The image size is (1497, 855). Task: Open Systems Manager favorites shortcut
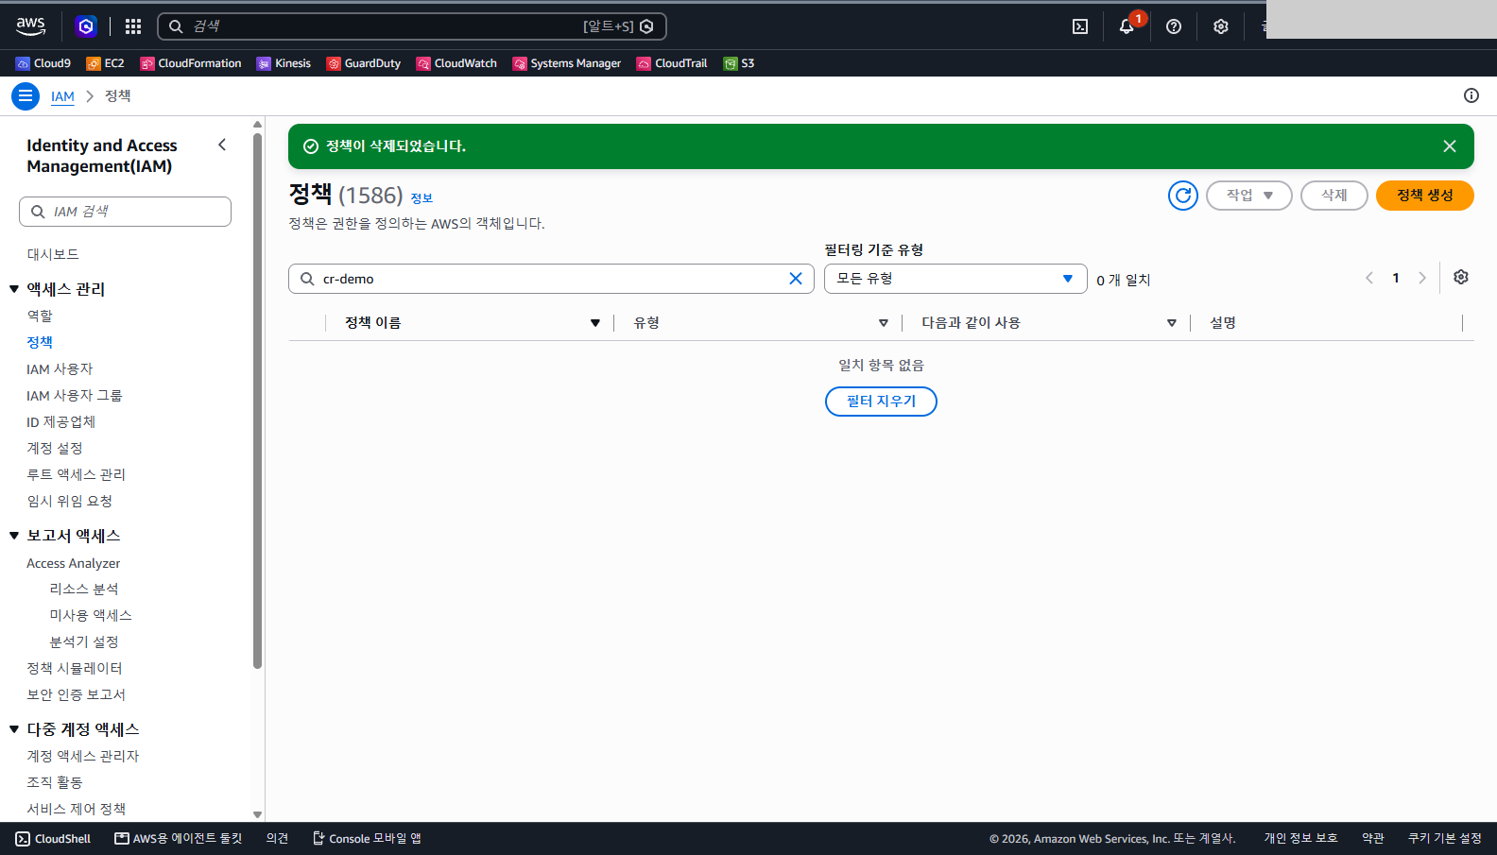coord(567,63)
